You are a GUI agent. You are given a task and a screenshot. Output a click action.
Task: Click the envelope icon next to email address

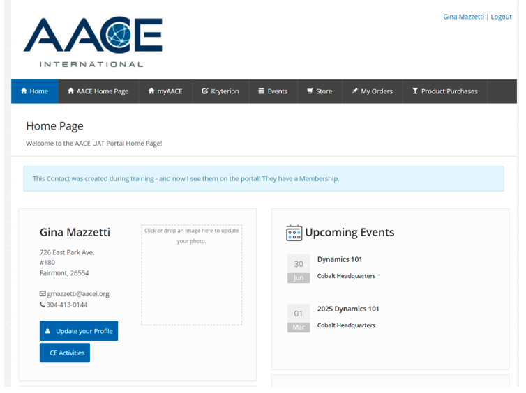pos(43,293)
